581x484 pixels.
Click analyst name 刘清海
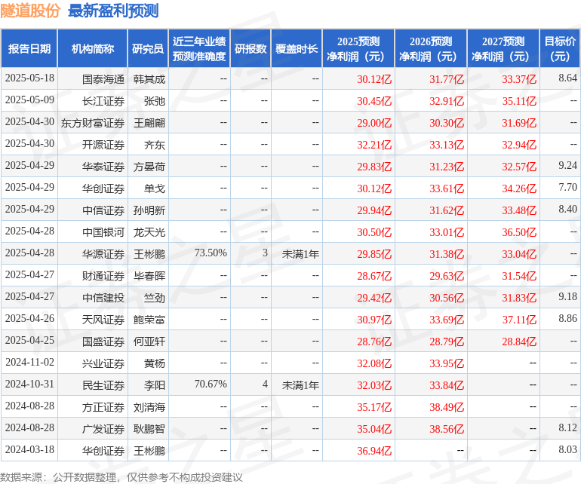149,407
